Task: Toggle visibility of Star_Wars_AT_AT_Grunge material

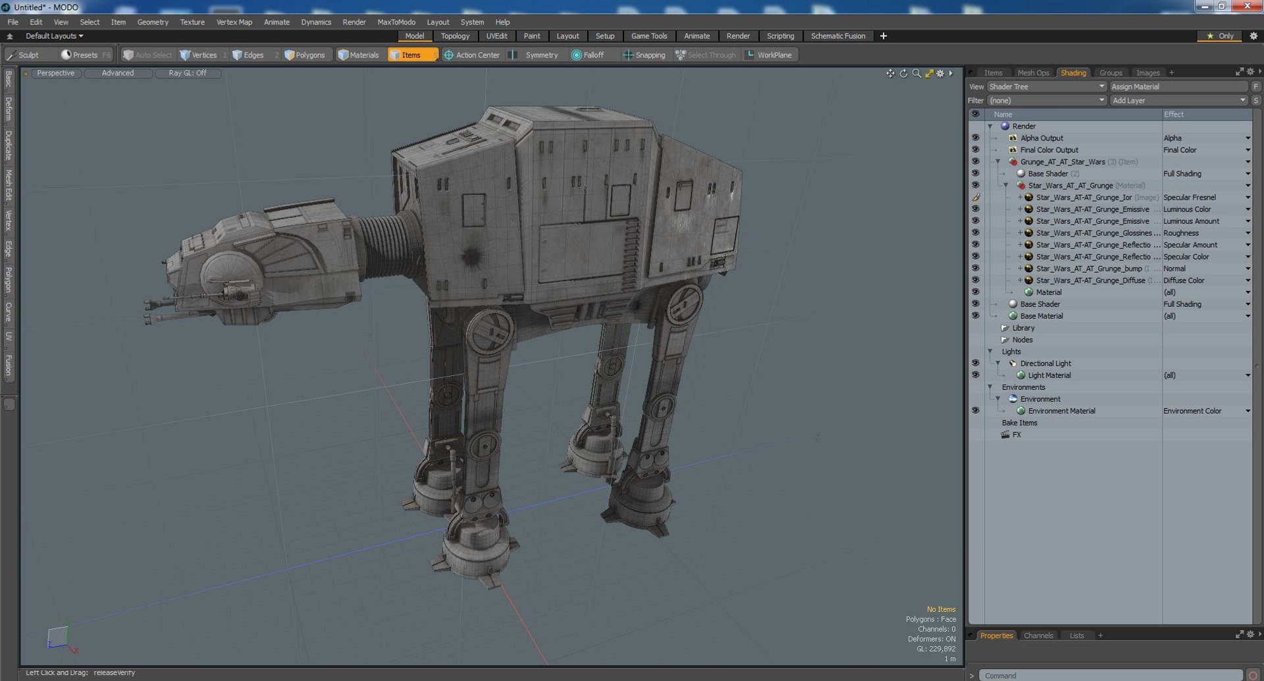Action: coord(976,186)
